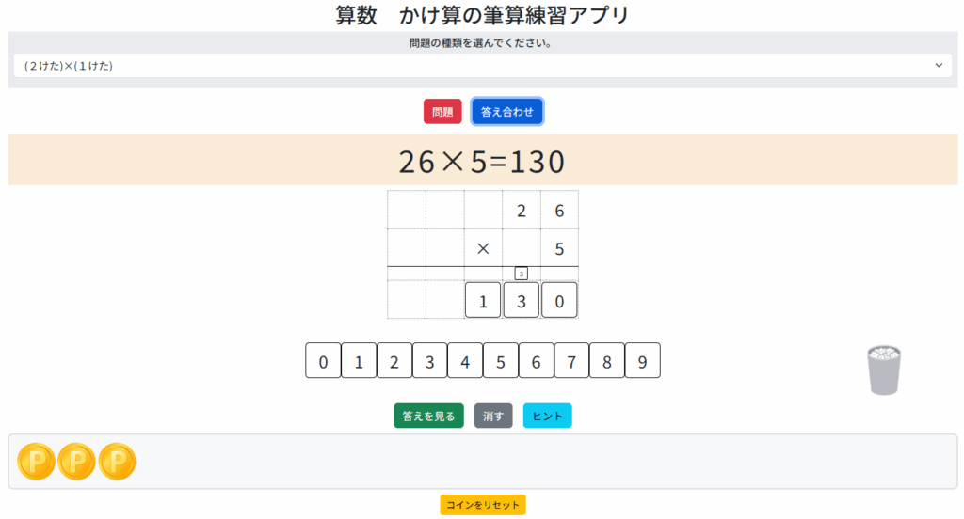Click the small carry box above answer
This screenshot has height=519, width=964.
(x=522, y=274)
